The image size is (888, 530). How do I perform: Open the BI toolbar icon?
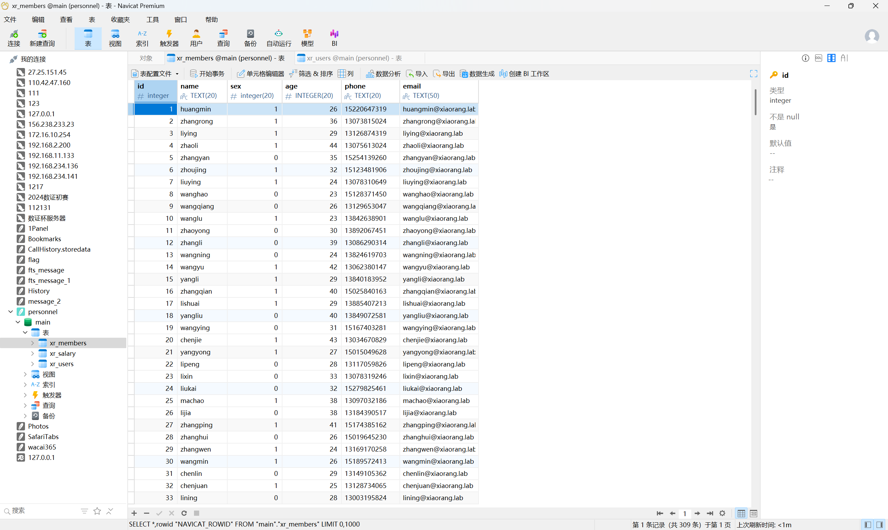[334, 38]
